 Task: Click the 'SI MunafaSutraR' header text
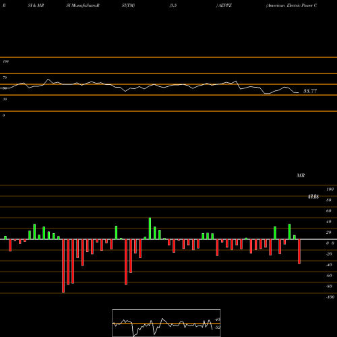83,5
